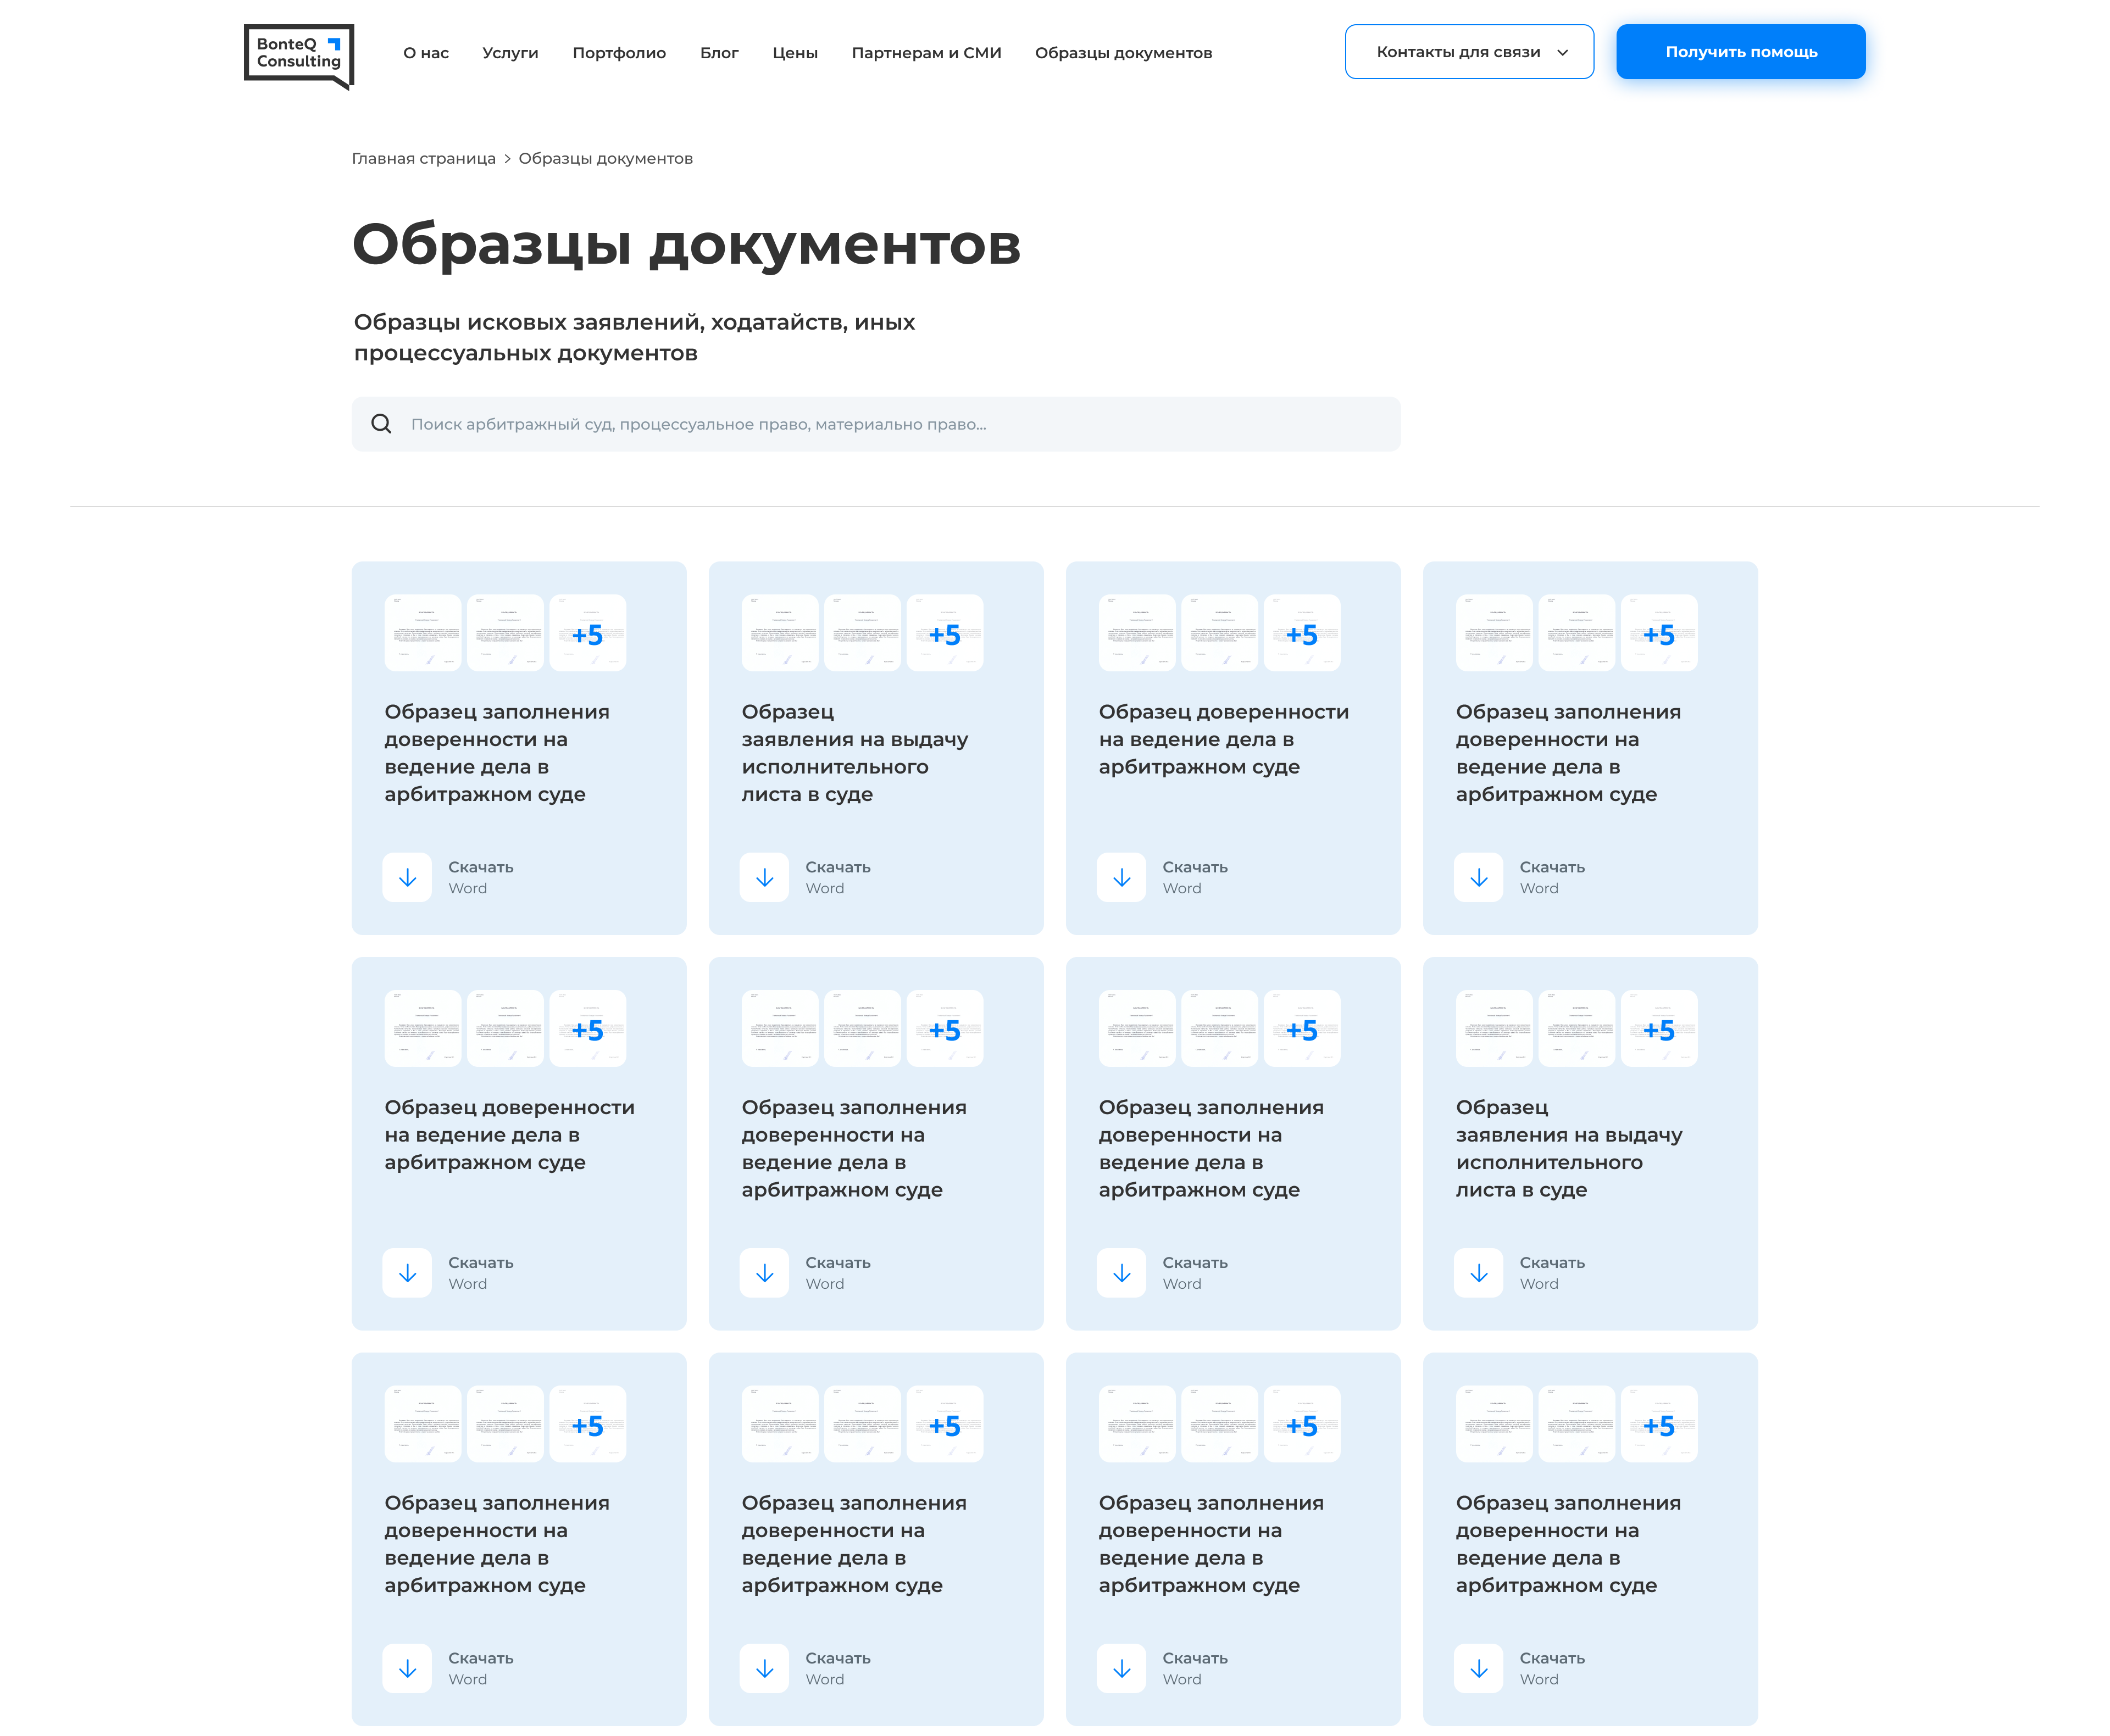Open title of third card, middle row

[x=1211, y=1149]
